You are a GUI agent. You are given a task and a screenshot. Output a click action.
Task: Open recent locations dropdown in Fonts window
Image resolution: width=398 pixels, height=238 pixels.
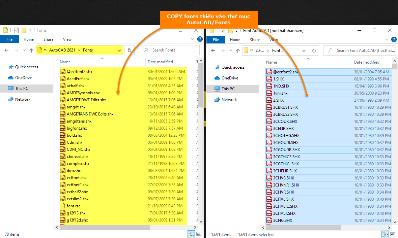click(24, 50)
